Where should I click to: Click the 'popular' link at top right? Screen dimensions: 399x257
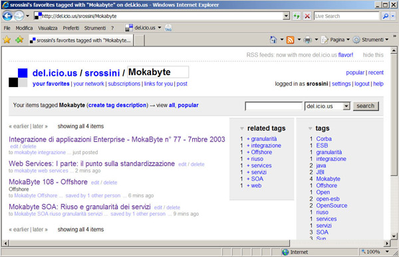(355, 72)
